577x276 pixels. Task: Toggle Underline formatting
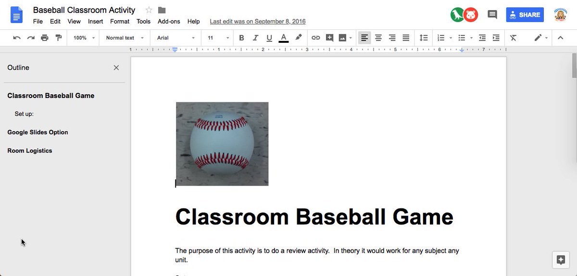click(x=269, y=38)
